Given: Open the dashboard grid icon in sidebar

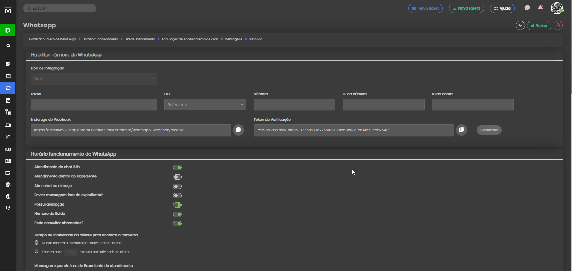Looking at the screenshot, I should (8, 64).
